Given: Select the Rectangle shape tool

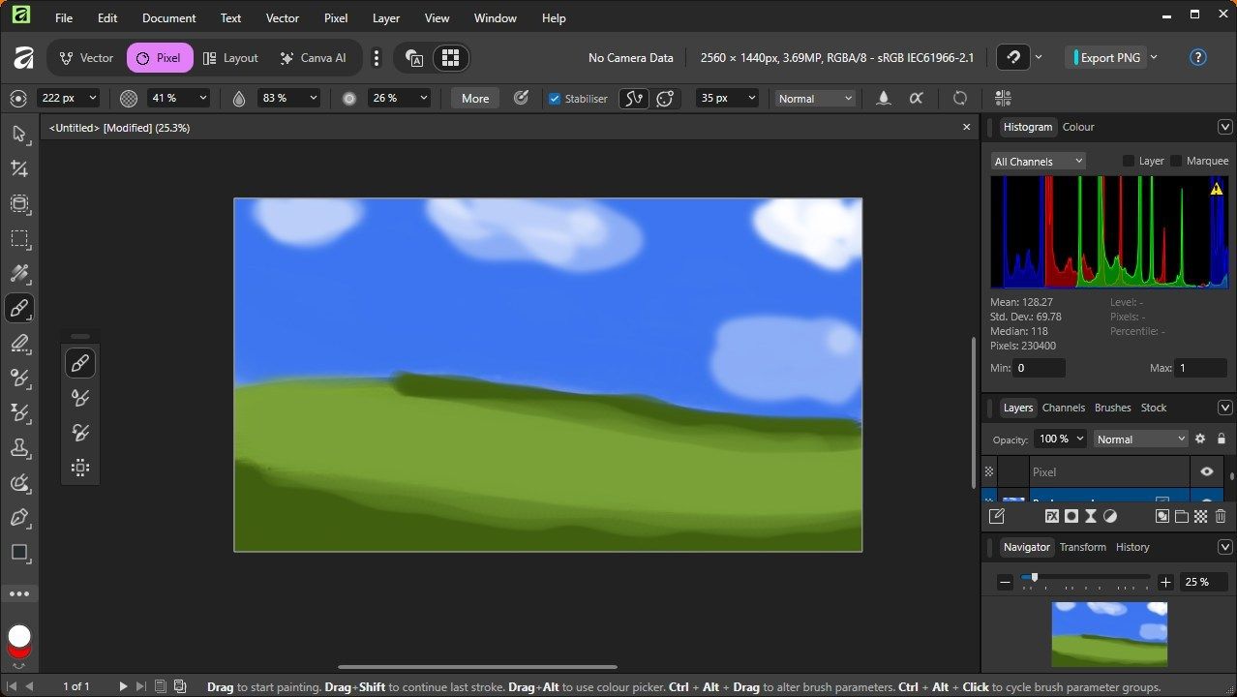Looking at the screenshot, I should pyautogui.click(x=19, y=552).
